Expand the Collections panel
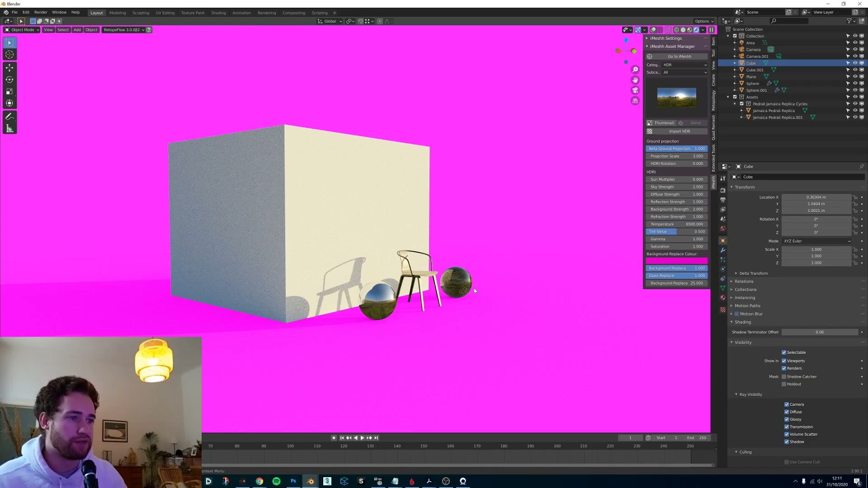 pyautogui.click(x=745, y=290)
